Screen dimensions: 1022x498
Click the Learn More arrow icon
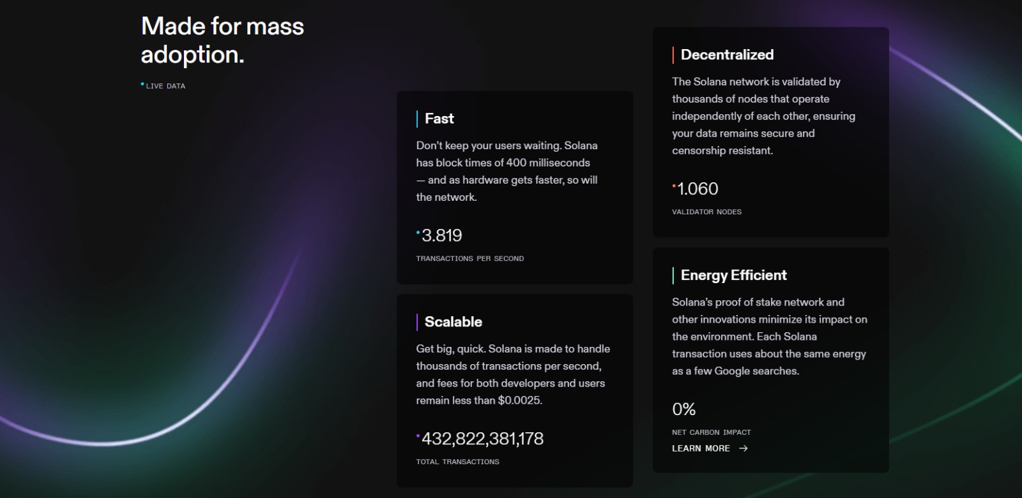pos(743,448)
